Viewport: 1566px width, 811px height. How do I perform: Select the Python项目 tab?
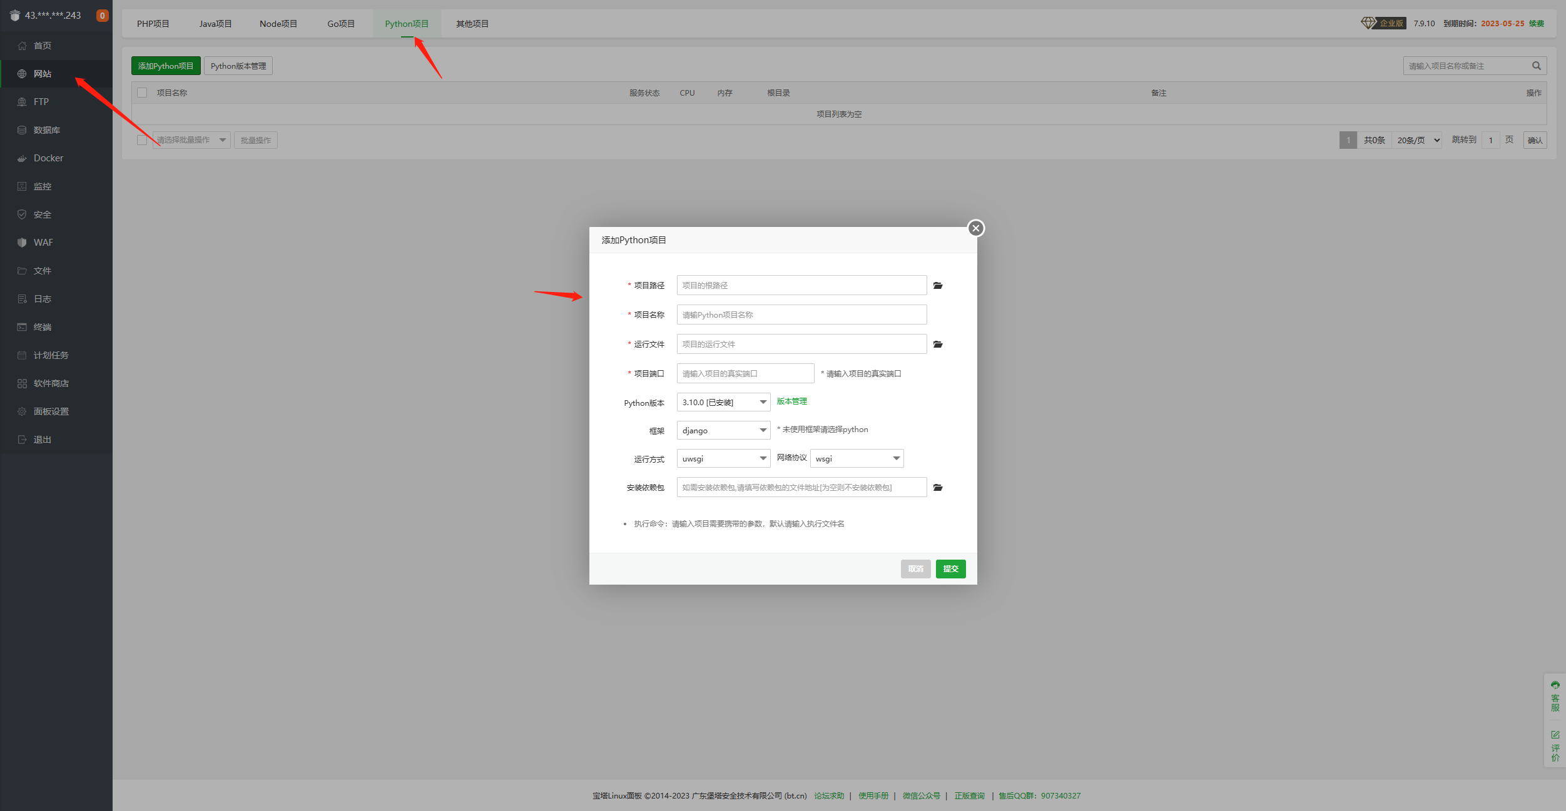[x=407, y=24]
